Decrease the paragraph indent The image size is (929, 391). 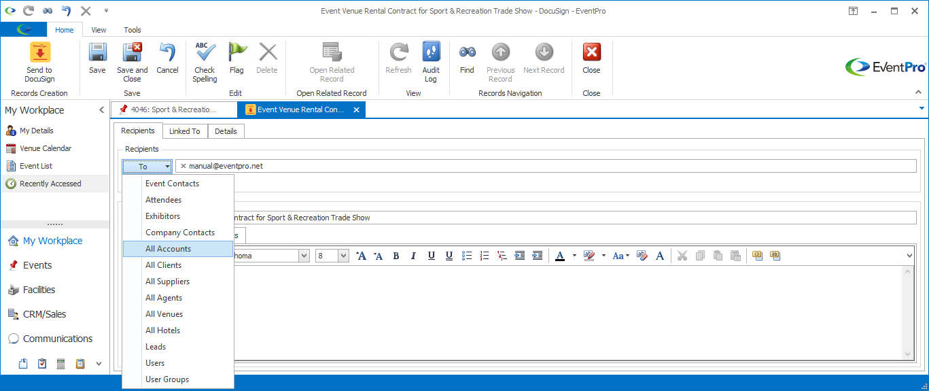(x=520, y=256)
